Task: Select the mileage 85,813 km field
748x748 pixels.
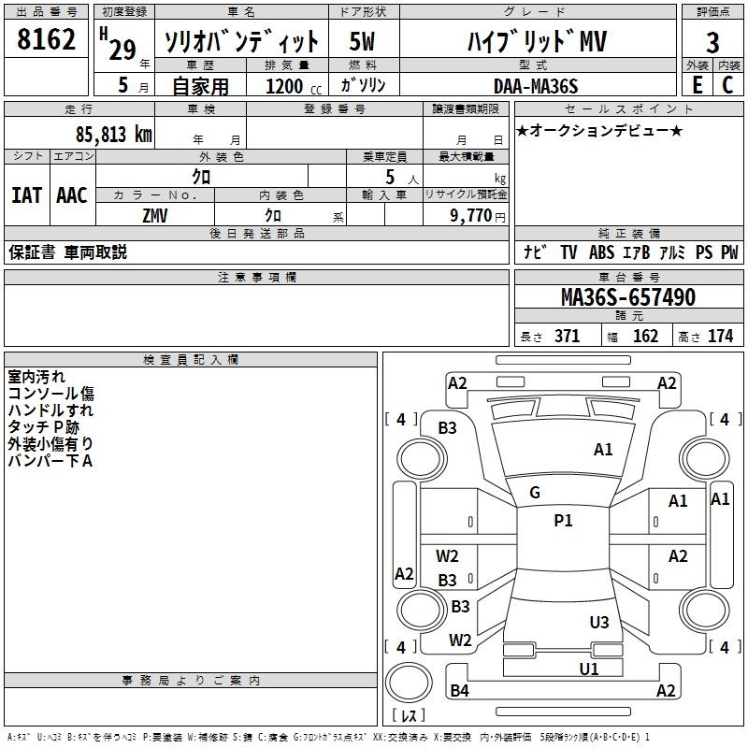Action: click(x=114, y=134)
